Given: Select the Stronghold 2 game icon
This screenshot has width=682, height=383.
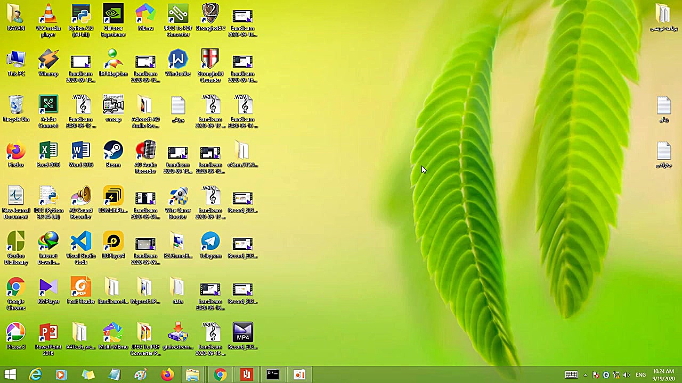Looking at the screenshot, I should (x=210, y=18).
